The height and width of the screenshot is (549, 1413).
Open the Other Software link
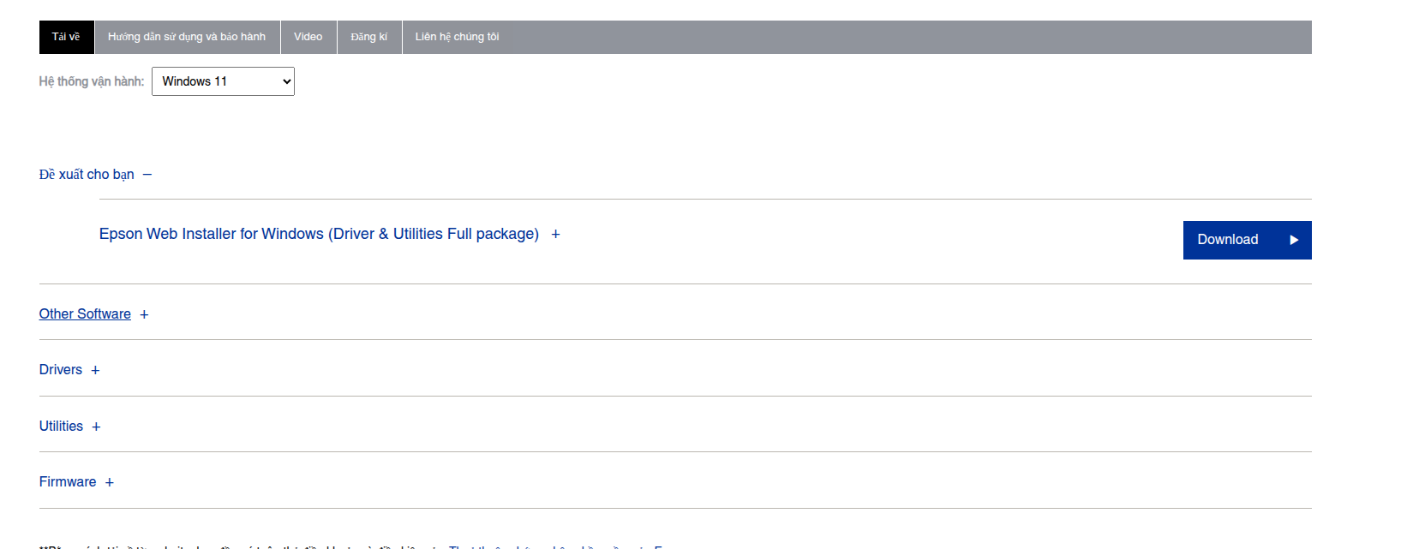point(85,314)
